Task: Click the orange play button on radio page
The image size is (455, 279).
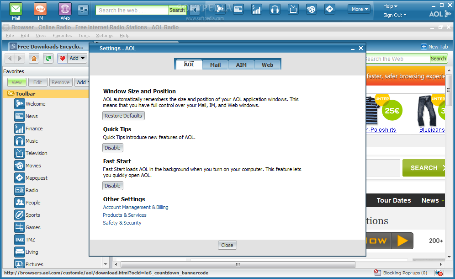Action: pyautogui.click(x=402, y=241)
